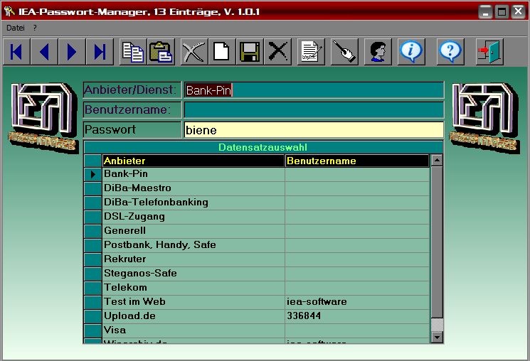530x361 pixels.
Task: Open the ? help menu
Action: click(35, 27)
